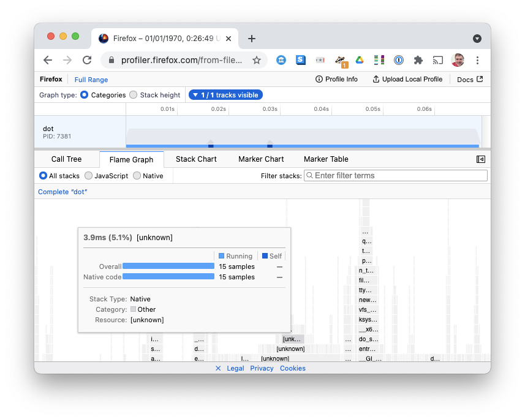The width and height of the screenshot is (525, 419).
Task: Click Upload Local Profile
Action: [x=407, y=80]
